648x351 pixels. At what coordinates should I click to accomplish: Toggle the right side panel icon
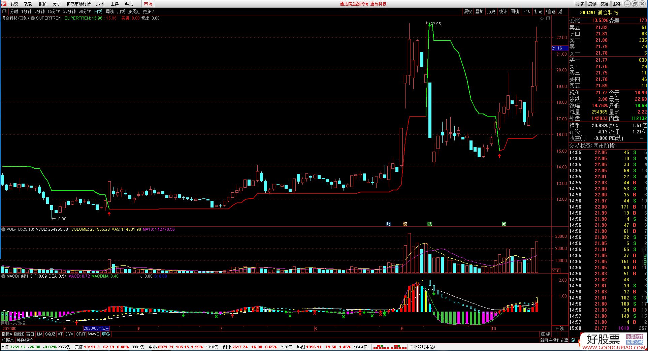point(548,19)
